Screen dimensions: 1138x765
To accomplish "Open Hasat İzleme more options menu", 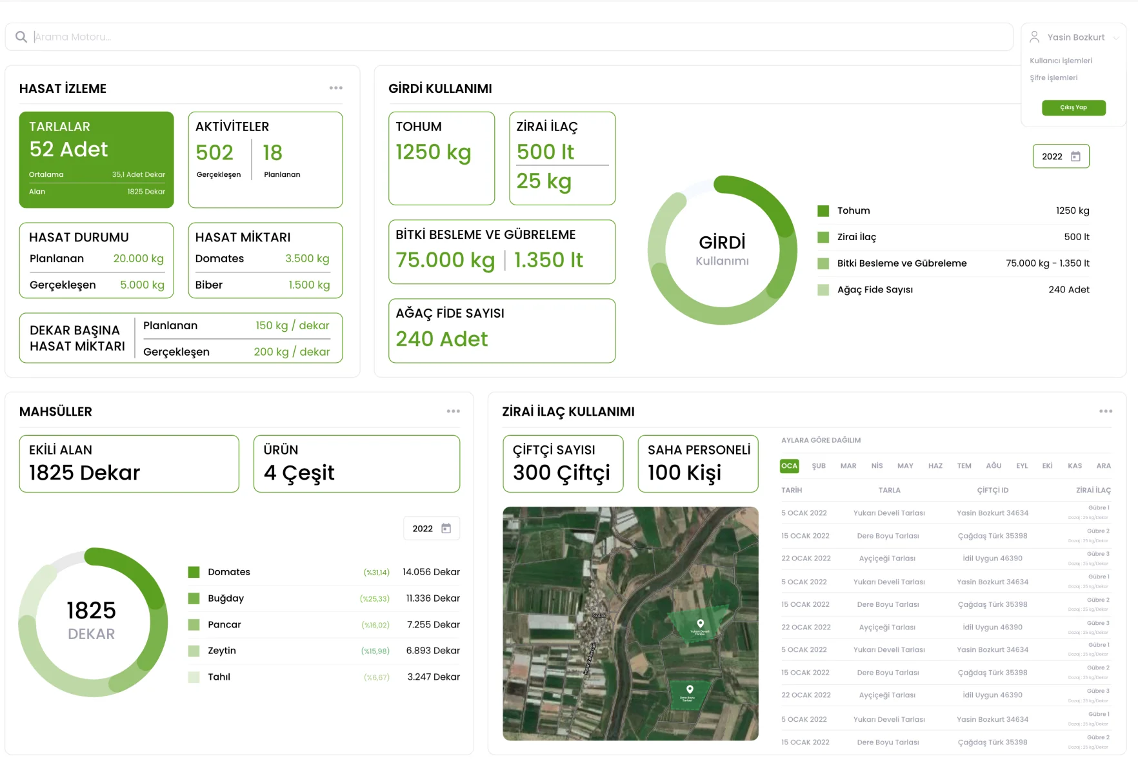I will point(335,88).
